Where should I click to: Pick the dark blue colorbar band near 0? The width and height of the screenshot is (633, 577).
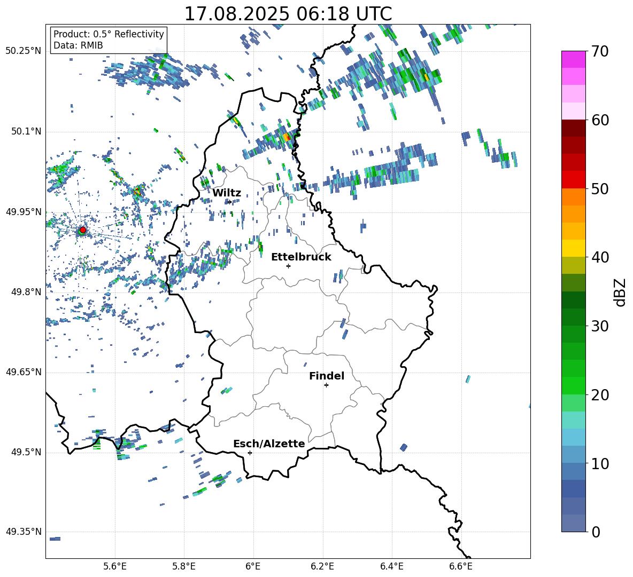click(573, 489)
